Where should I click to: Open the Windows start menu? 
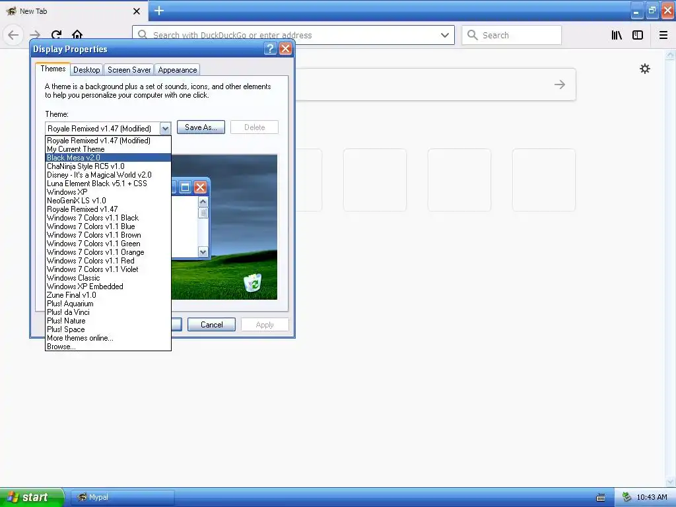coord(32,497)
